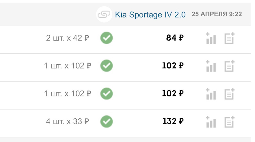Image resolution: width=255 pixels, height=142 pixels.
Task: Select the 84 ₽ total price
Action: click(175, 38)
